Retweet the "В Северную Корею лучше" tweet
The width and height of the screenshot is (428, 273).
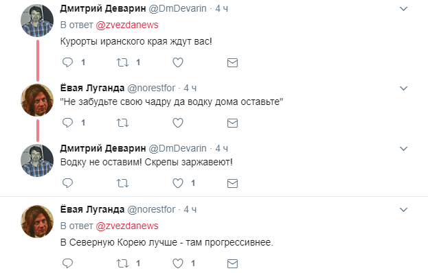click(x=122, y=263)
